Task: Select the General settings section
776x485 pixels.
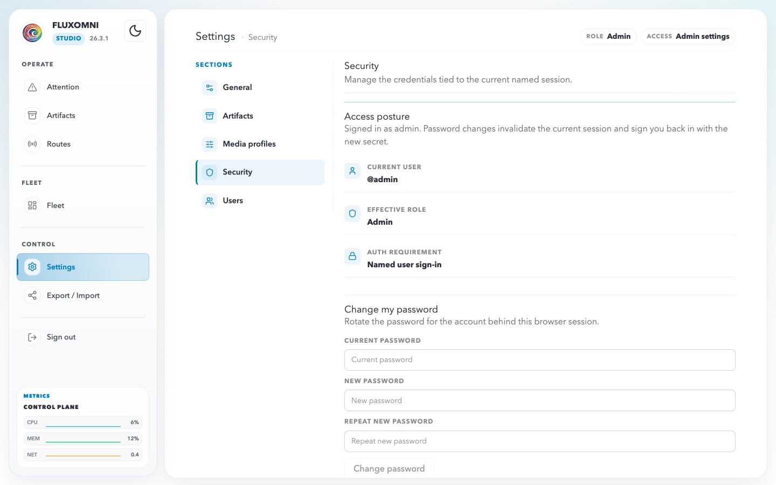Action: pos(260,87)
